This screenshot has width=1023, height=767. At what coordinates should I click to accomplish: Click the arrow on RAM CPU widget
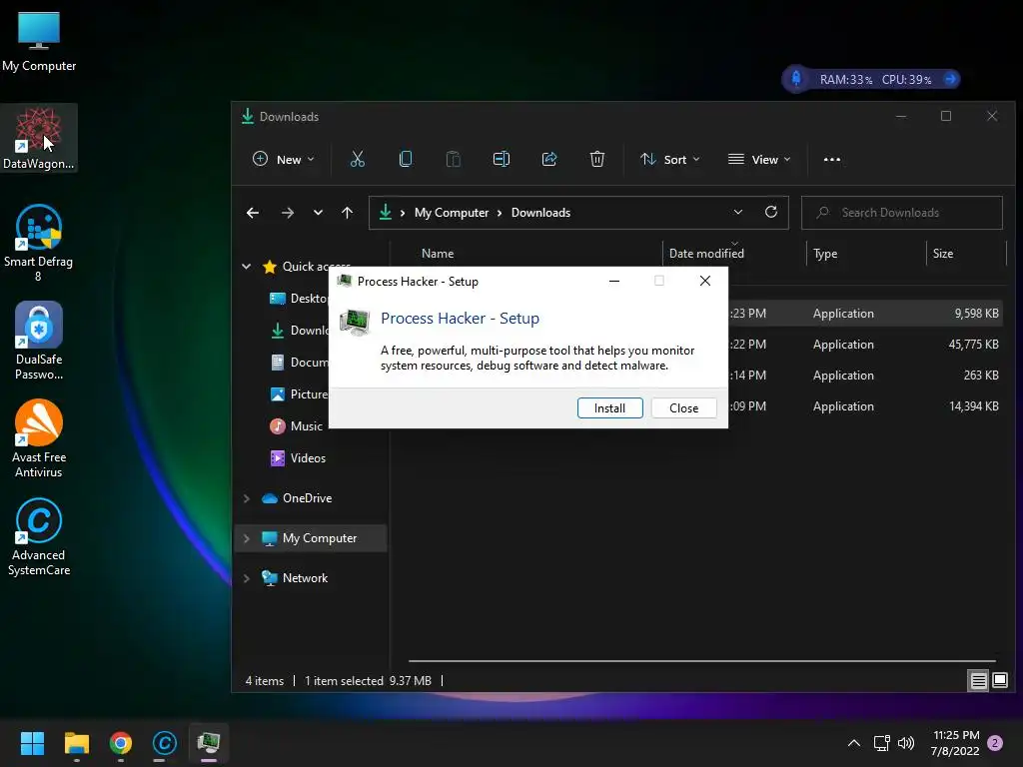(x=951, y=79)
